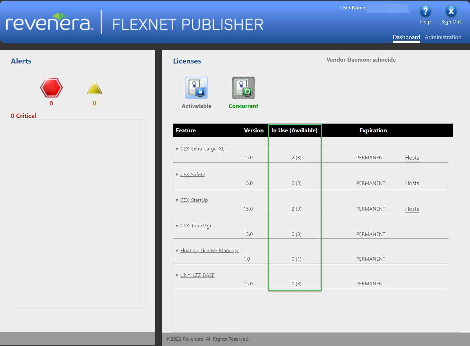Click version 1.0 of Floating_License_Manager
The height and width of the screenshot is (346, 470).
(247, 259)
